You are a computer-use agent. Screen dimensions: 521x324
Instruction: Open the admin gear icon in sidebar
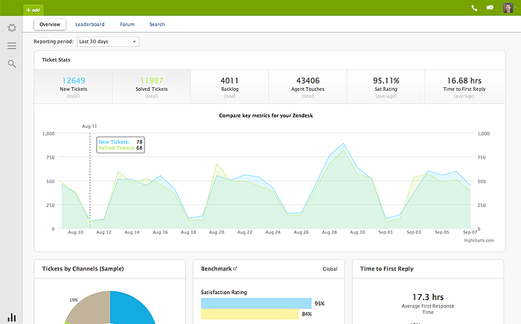click(11, 28)
